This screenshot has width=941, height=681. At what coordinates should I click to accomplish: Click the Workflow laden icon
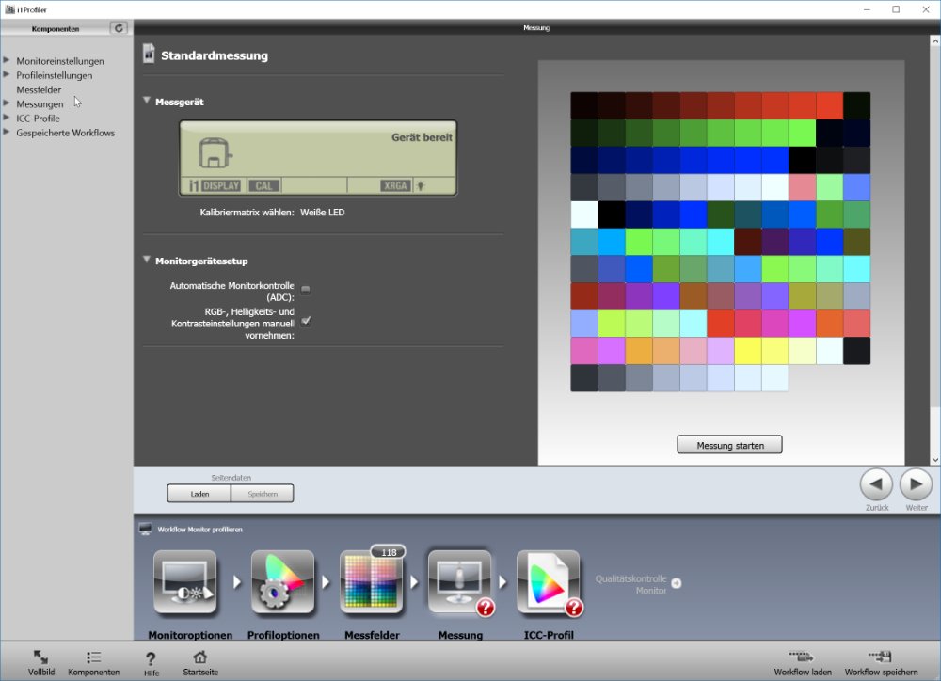click(802, 657)
